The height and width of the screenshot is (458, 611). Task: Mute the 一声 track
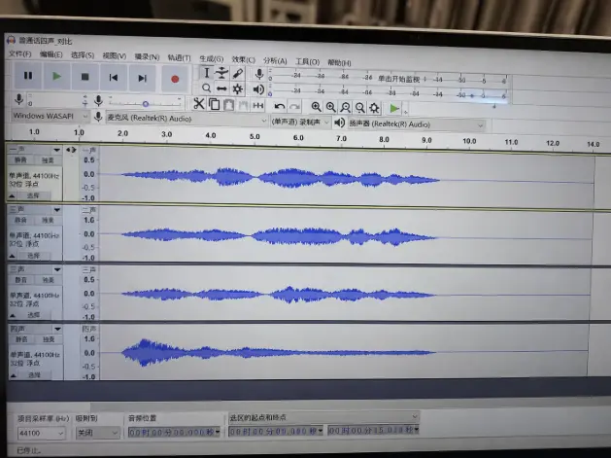tap(20, 159)
